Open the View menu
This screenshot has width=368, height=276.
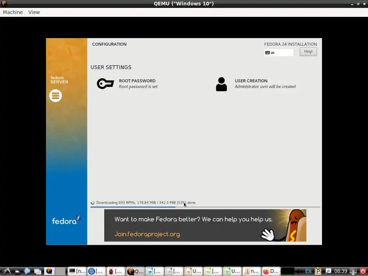(x=34, y=12)
